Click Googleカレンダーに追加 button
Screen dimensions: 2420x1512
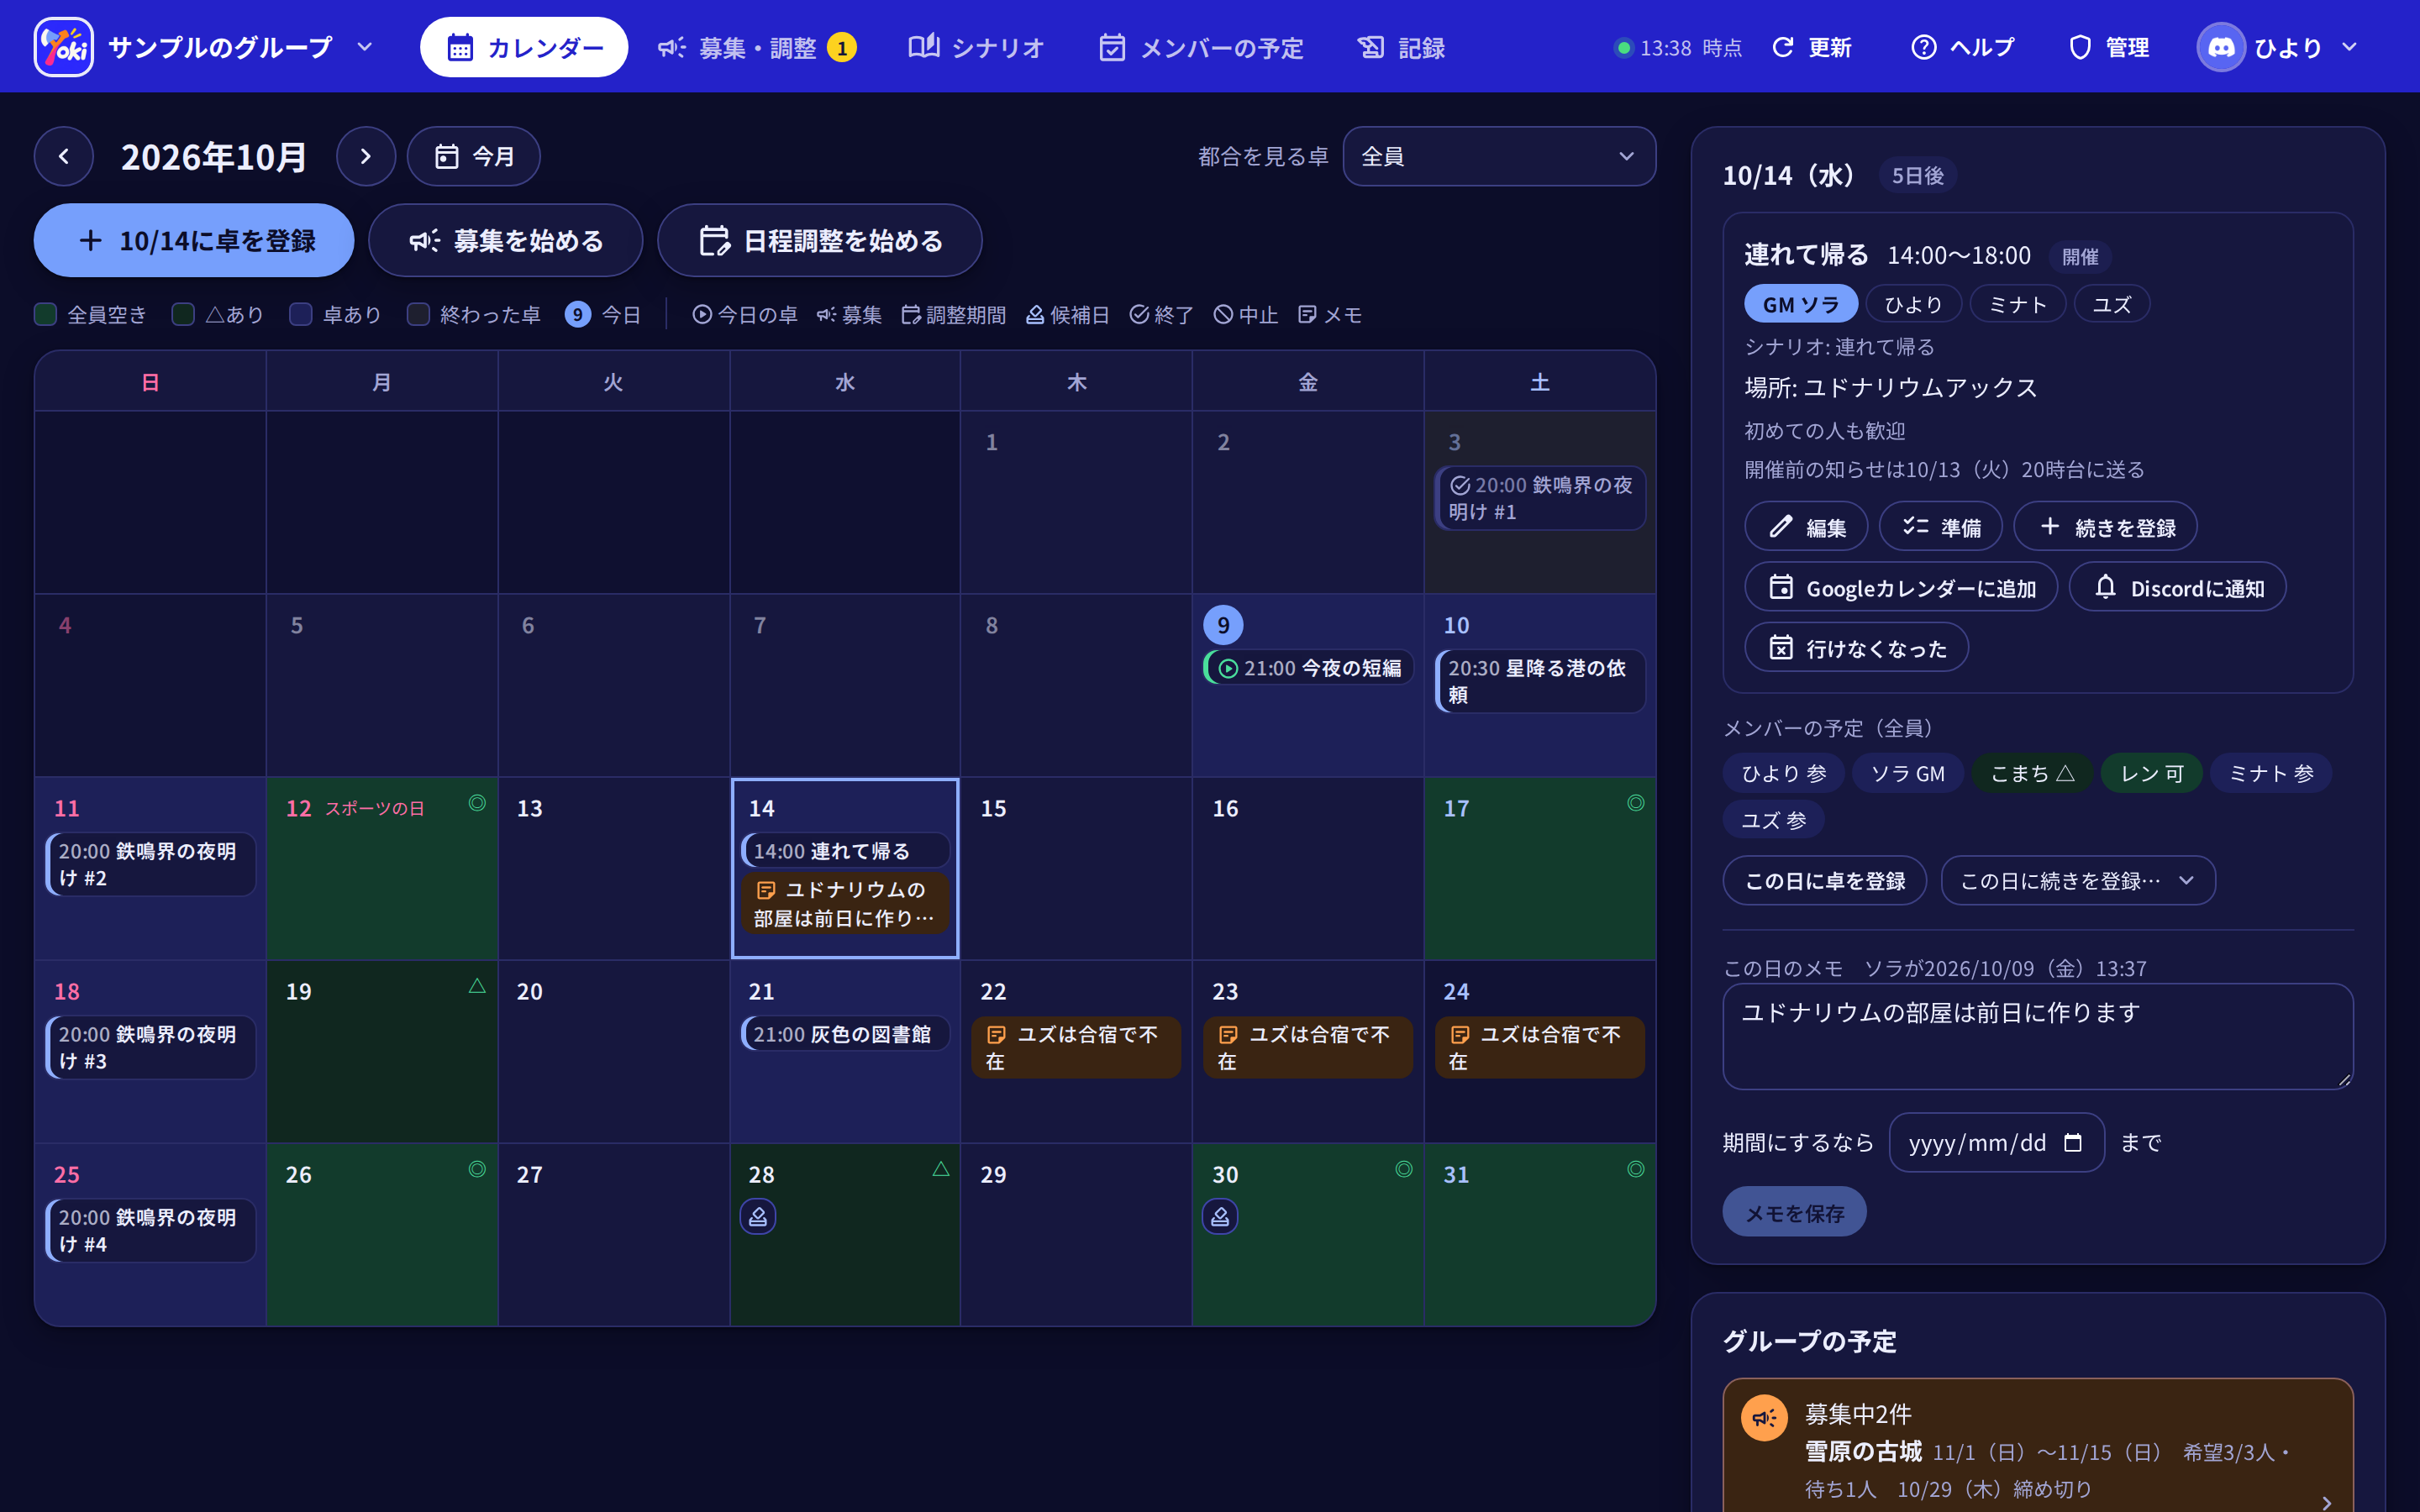[x=1901, y=587]
